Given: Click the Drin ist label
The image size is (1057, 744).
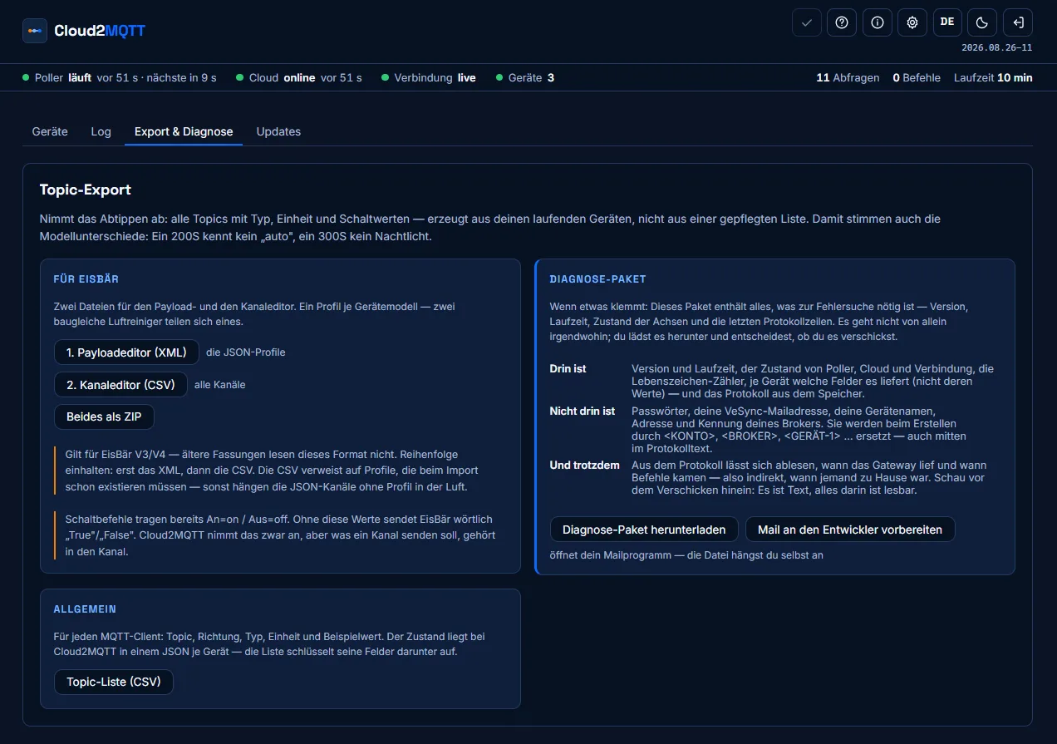Looking at the screenshot, I should (x=568, y=368).
